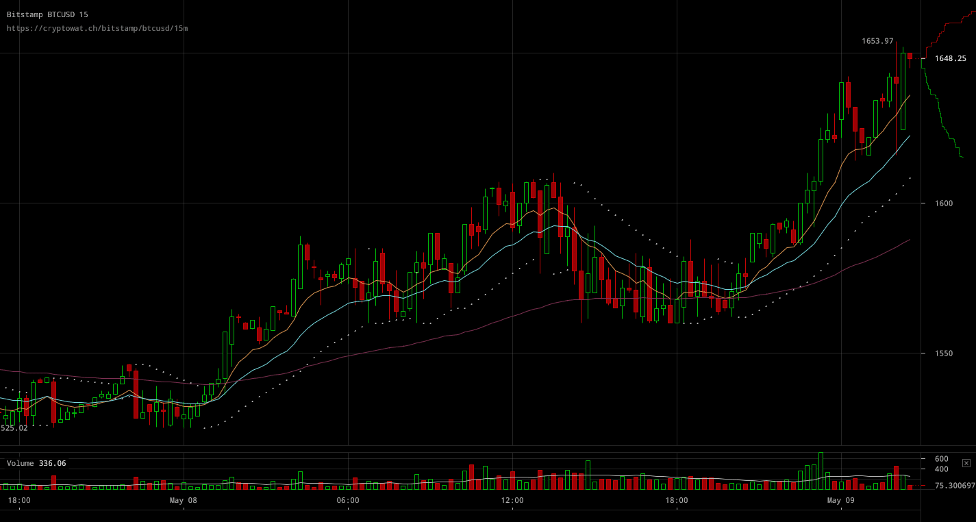Select the 1653.97 high price label
This screenshot has width=976, height=522.
pyautogui.click(x=877, y=41)
